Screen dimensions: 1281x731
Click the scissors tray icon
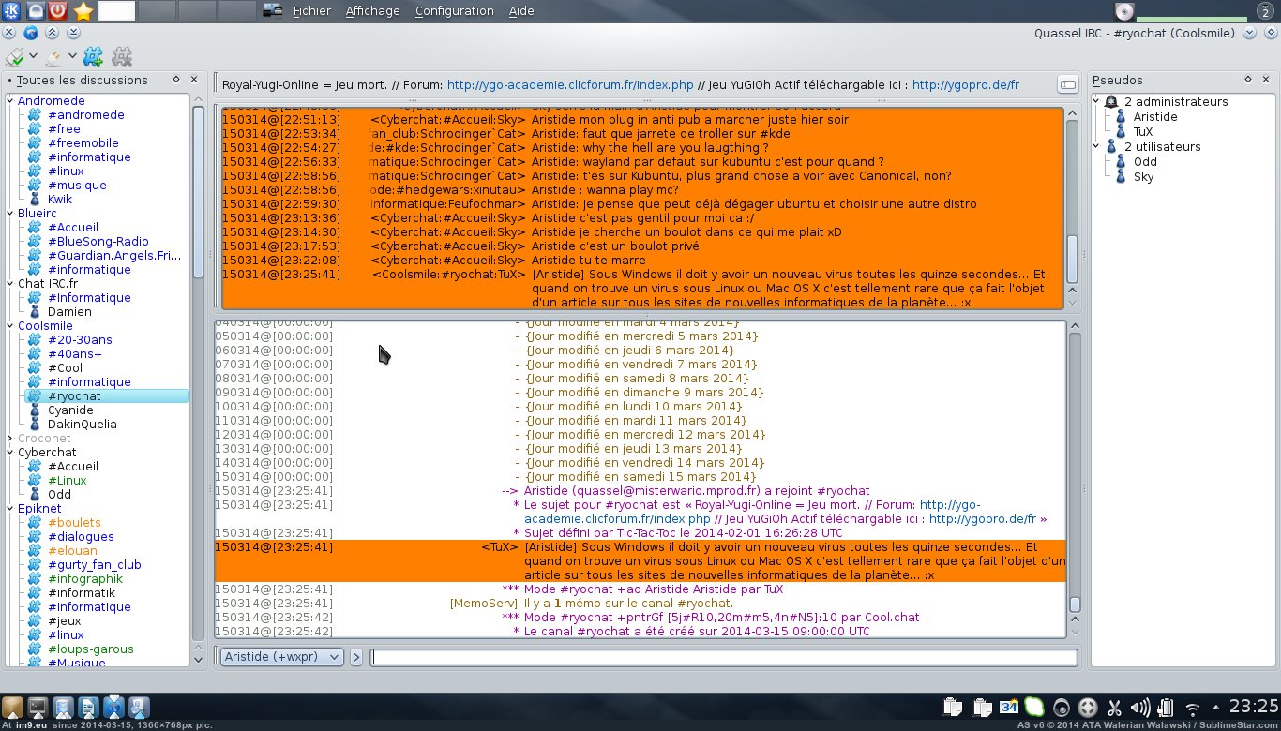coord(1114,708)
